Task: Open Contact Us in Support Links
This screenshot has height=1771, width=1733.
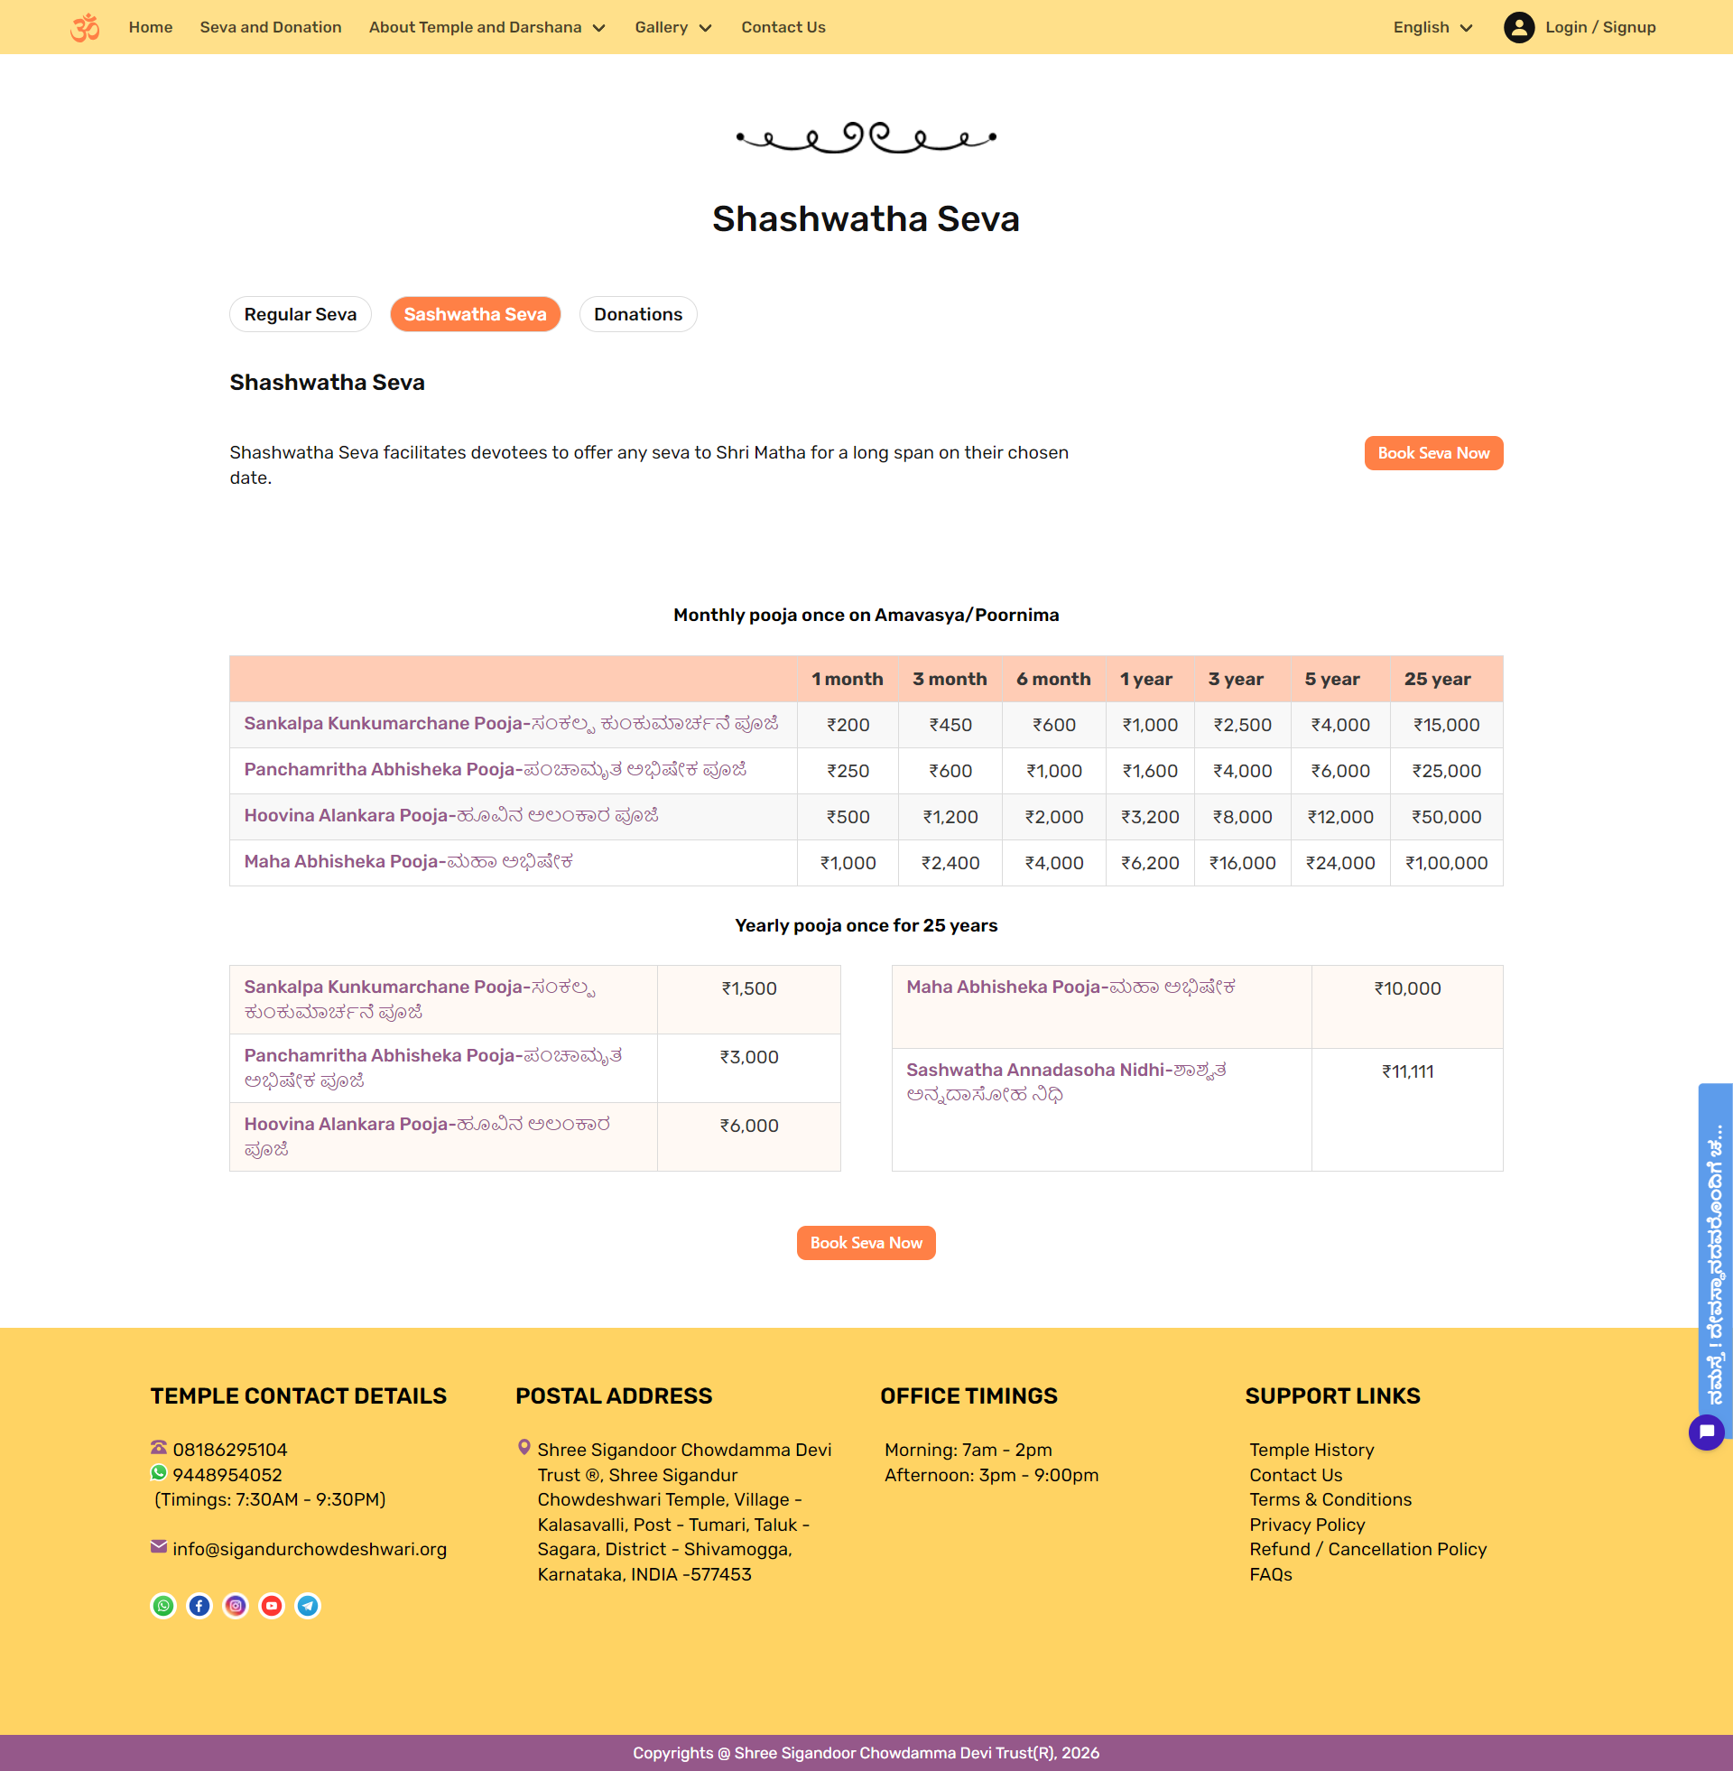Action: [x=1295, y=1475]
